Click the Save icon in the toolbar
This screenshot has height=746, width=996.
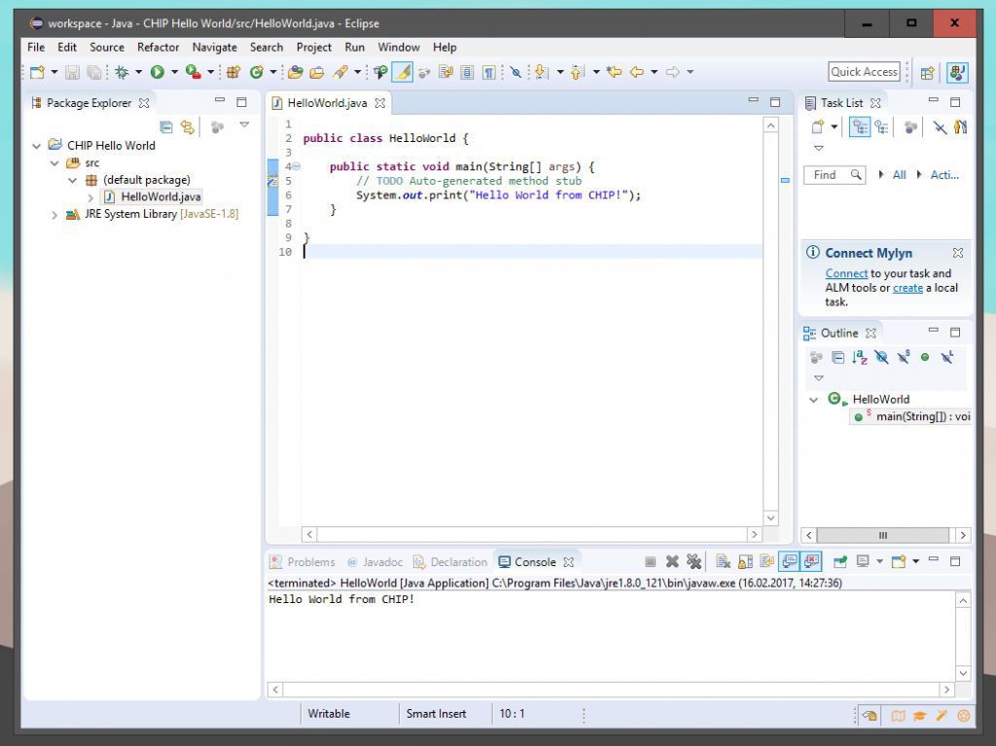73,71
